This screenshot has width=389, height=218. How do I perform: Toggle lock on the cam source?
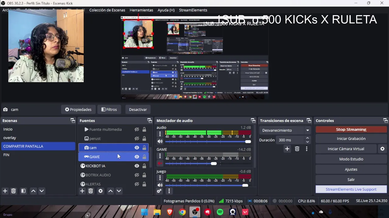click(144, 147)
